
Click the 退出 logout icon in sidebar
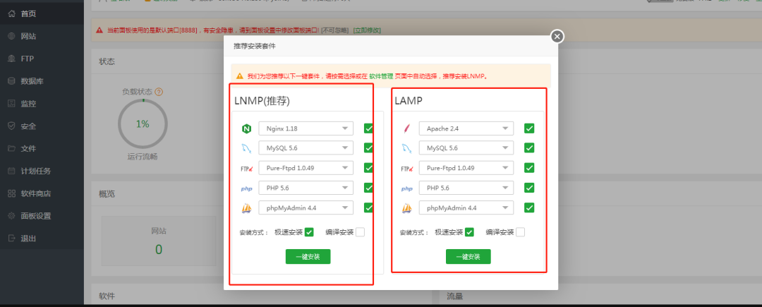pos(12,238)
